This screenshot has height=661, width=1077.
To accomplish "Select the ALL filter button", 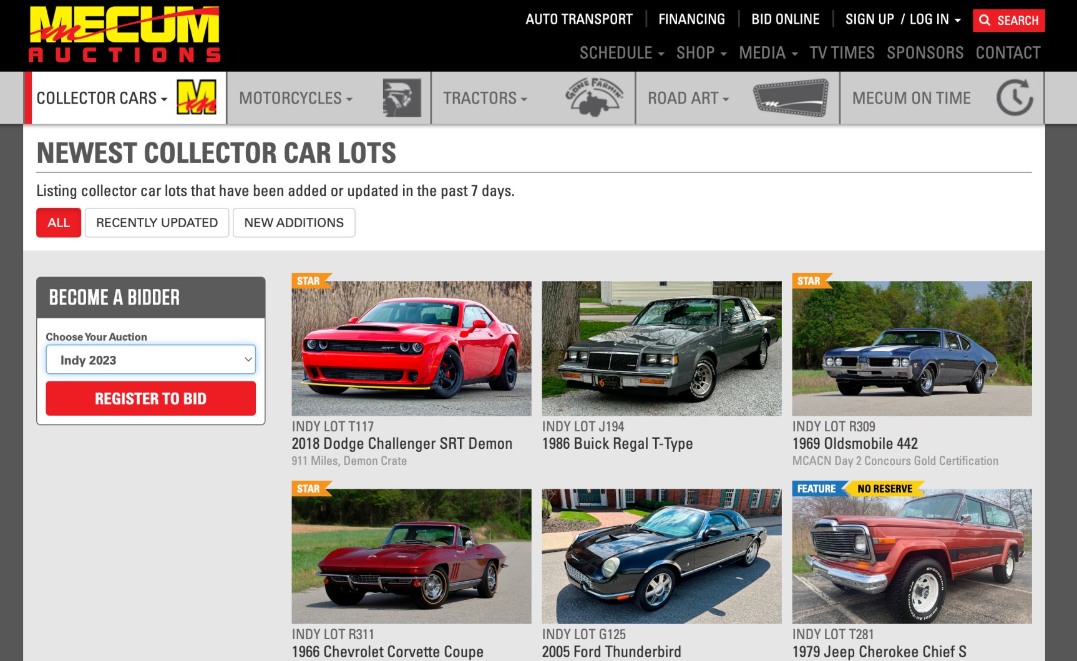I will [x=59, y=223].
